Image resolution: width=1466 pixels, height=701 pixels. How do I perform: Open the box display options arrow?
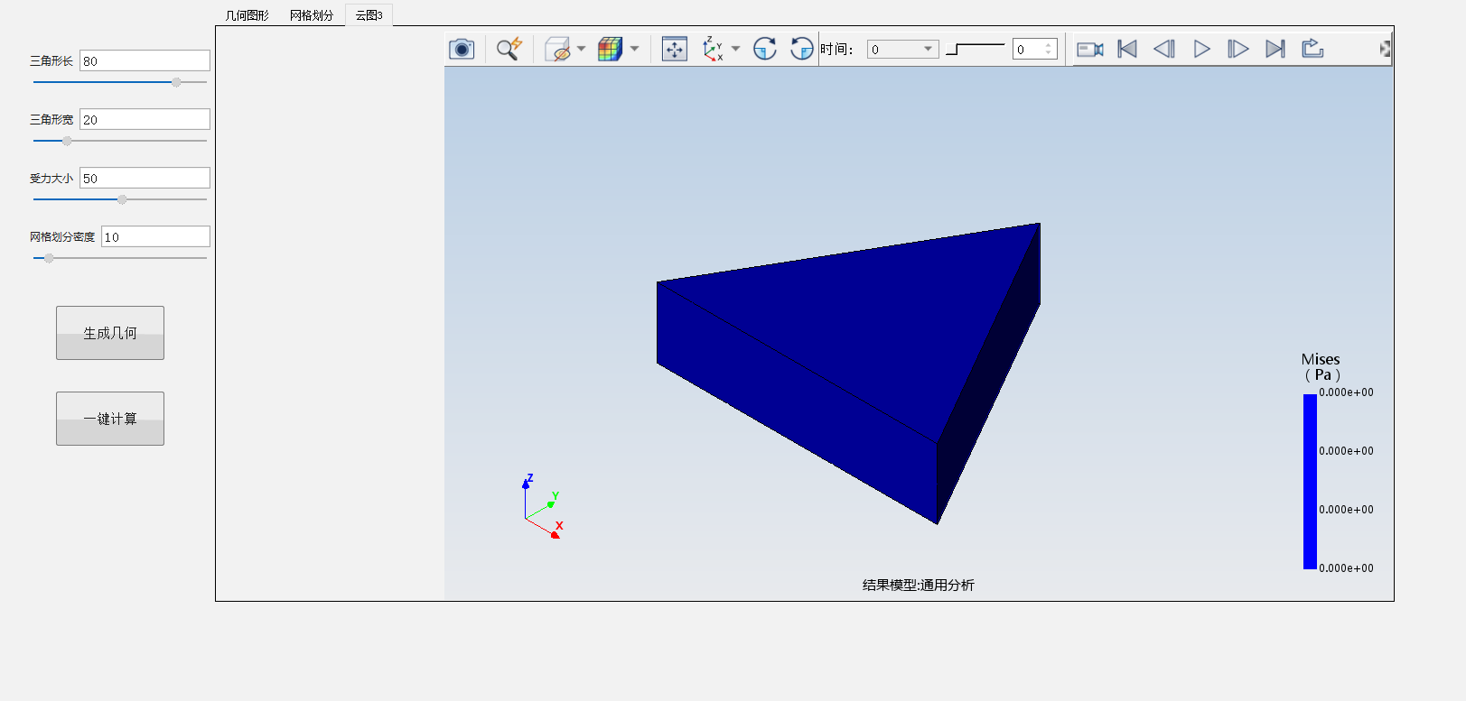(581, 49)
